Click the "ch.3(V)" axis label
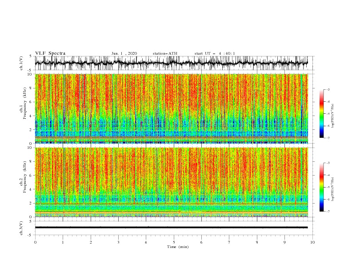Viewport: 352px width, 272px height. [x=21, y=228]
